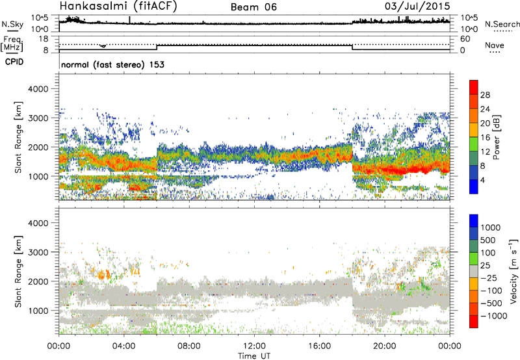520x360 pixels.
Task: Select the 3000 tick on velocity panel
Action: pyautogui.click(x=38, y=252)
